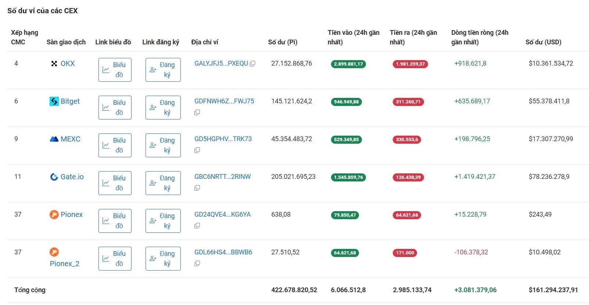Click Đăng ký button for OKX
The image size is (589, 305).
pyautogui.click(x=163, y=70)
